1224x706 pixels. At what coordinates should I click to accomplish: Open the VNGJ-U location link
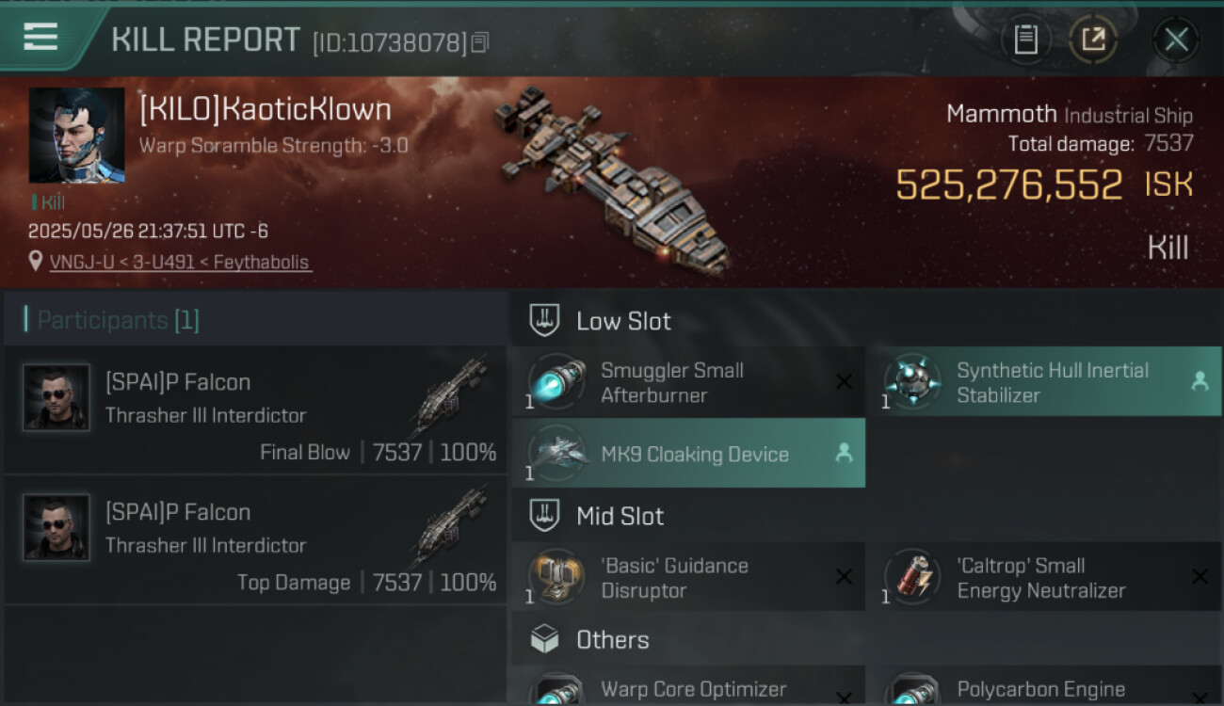[180, 262]
